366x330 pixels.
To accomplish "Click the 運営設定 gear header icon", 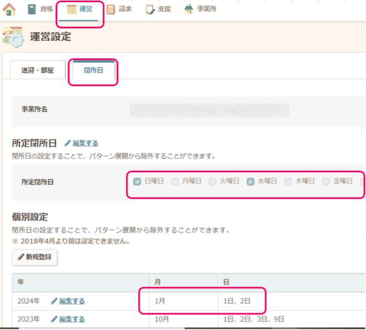I will click(x=13, y=37).
